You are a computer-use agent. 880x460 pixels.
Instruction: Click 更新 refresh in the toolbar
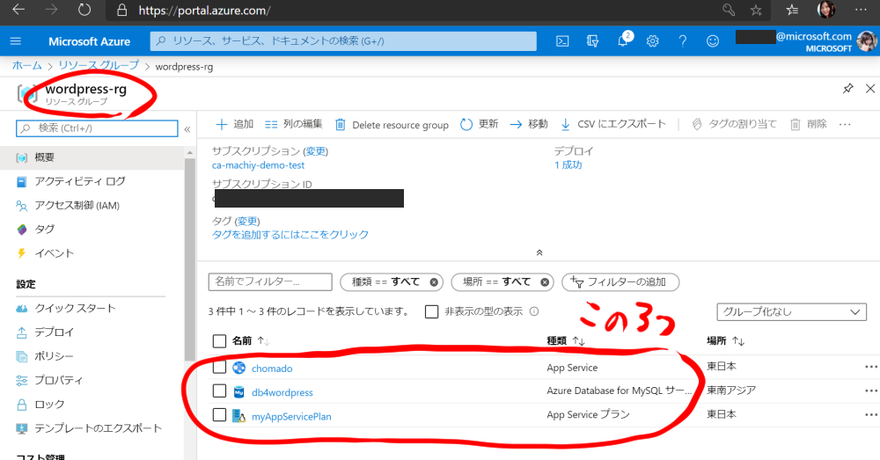[x=480, y=124]
